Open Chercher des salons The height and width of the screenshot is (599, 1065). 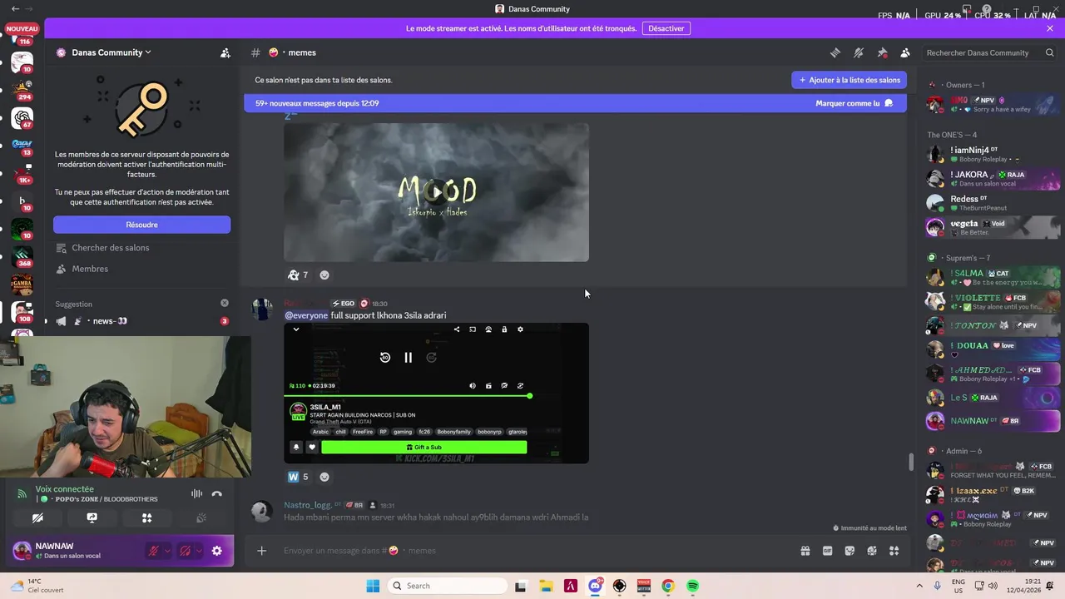(141, 248)
